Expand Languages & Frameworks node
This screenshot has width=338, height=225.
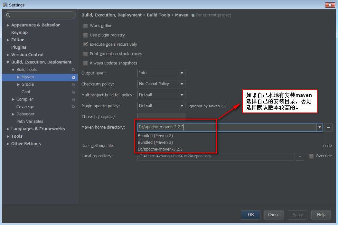tap(8, 129)
